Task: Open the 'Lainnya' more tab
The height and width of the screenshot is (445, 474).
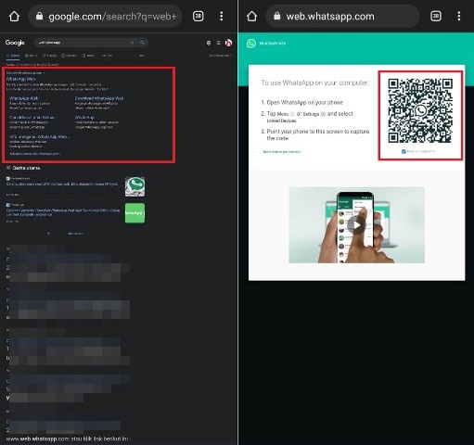Action: click(107, 56)
